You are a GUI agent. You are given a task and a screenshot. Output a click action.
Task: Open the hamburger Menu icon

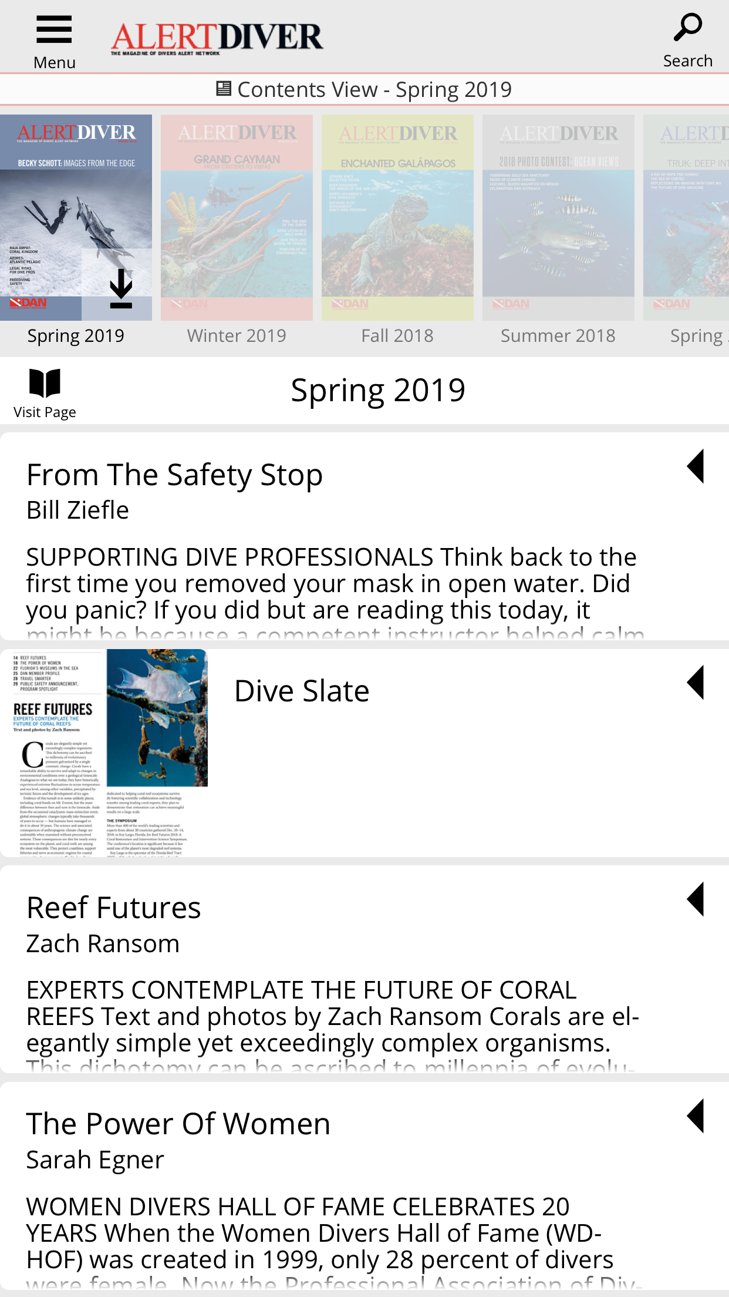(54, 31)
